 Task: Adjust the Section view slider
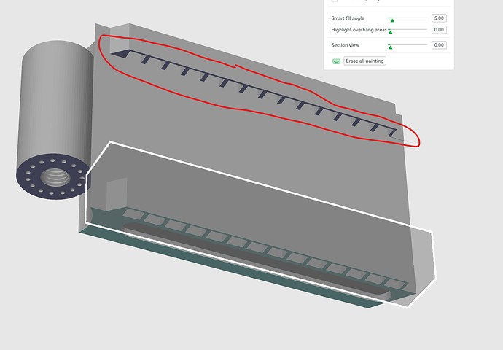click(408, 46)
